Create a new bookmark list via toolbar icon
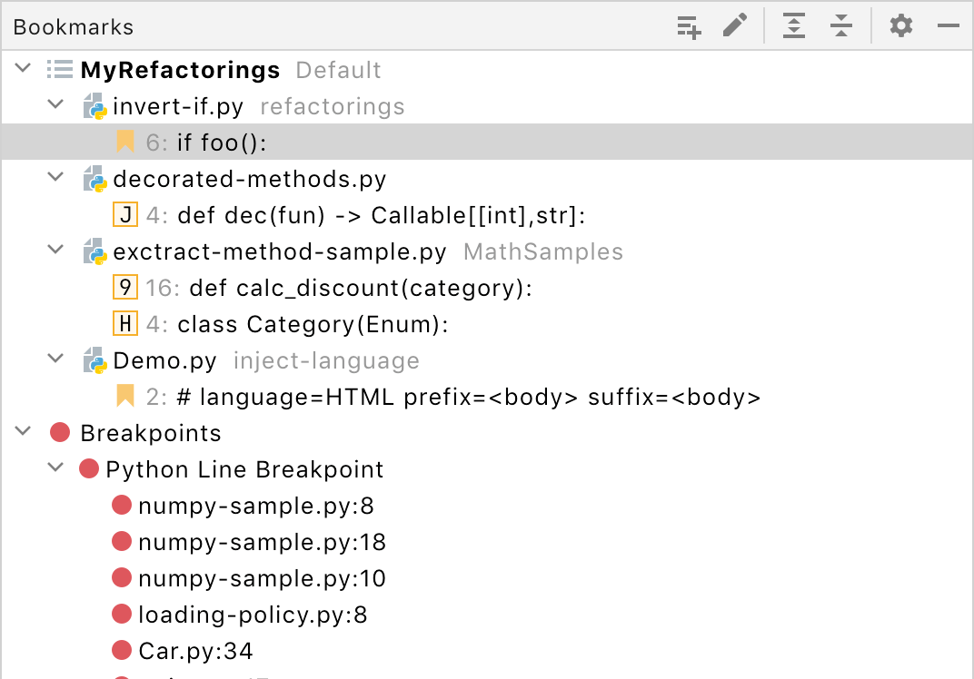Viewport: 974px width, 679px height. pyautogui.click(x=688, y=25)
